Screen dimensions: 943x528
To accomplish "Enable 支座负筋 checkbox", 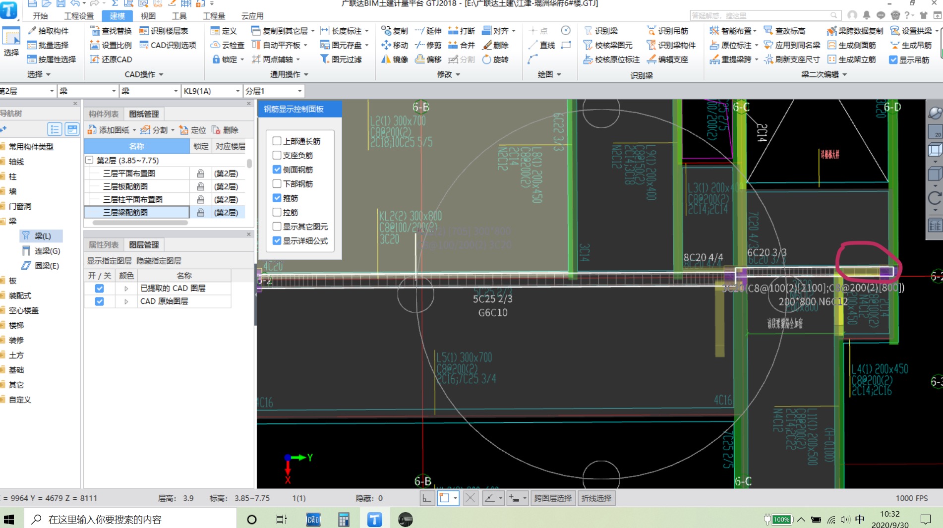I will [x=277, y=155].
